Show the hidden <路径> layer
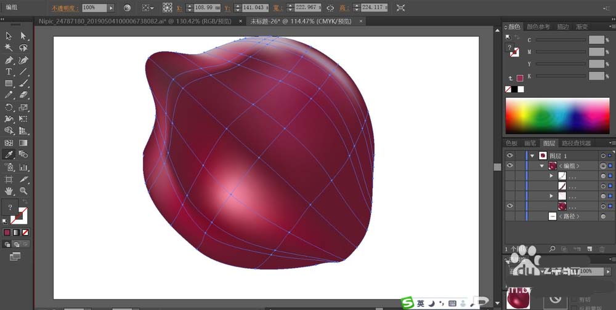 click(510, 217)
